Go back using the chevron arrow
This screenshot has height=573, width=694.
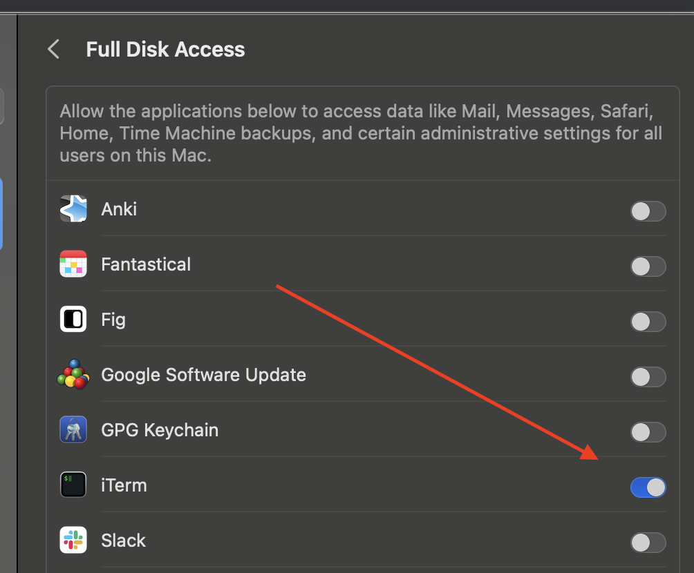53,49
